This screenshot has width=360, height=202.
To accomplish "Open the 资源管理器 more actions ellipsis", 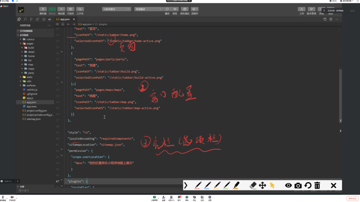I will [49, 25].
